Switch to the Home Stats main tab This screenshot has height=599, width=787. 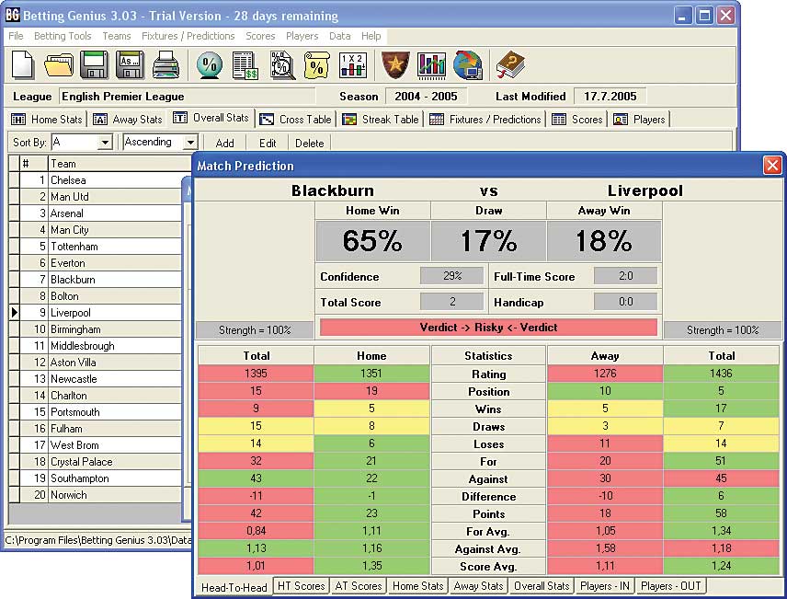46,119
